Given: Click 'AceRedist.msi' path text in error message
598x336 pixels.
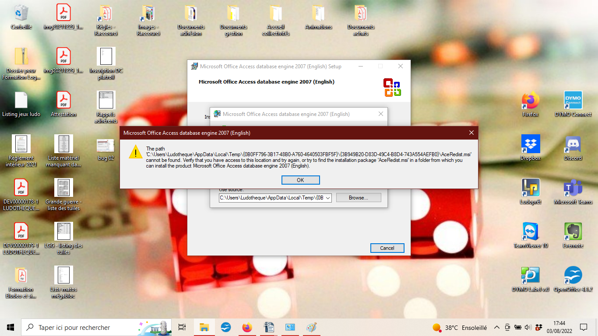Looking at the screenshot, I should [x=309, y=154].
